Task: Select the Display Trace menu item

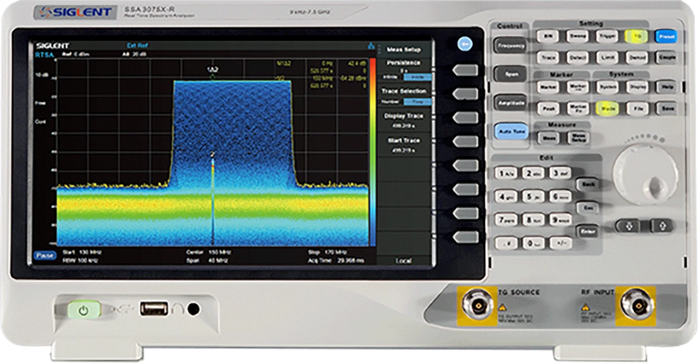Action: click(x=404, y=120)
